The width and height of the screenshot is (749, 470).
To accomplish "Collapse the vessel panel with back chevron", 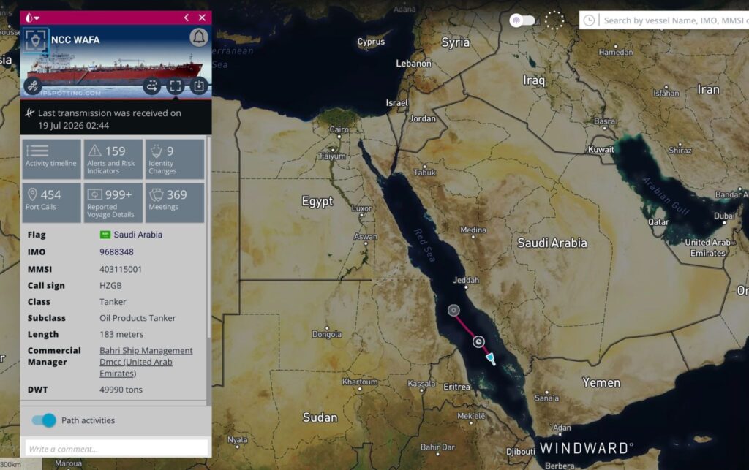I will 187,18.
